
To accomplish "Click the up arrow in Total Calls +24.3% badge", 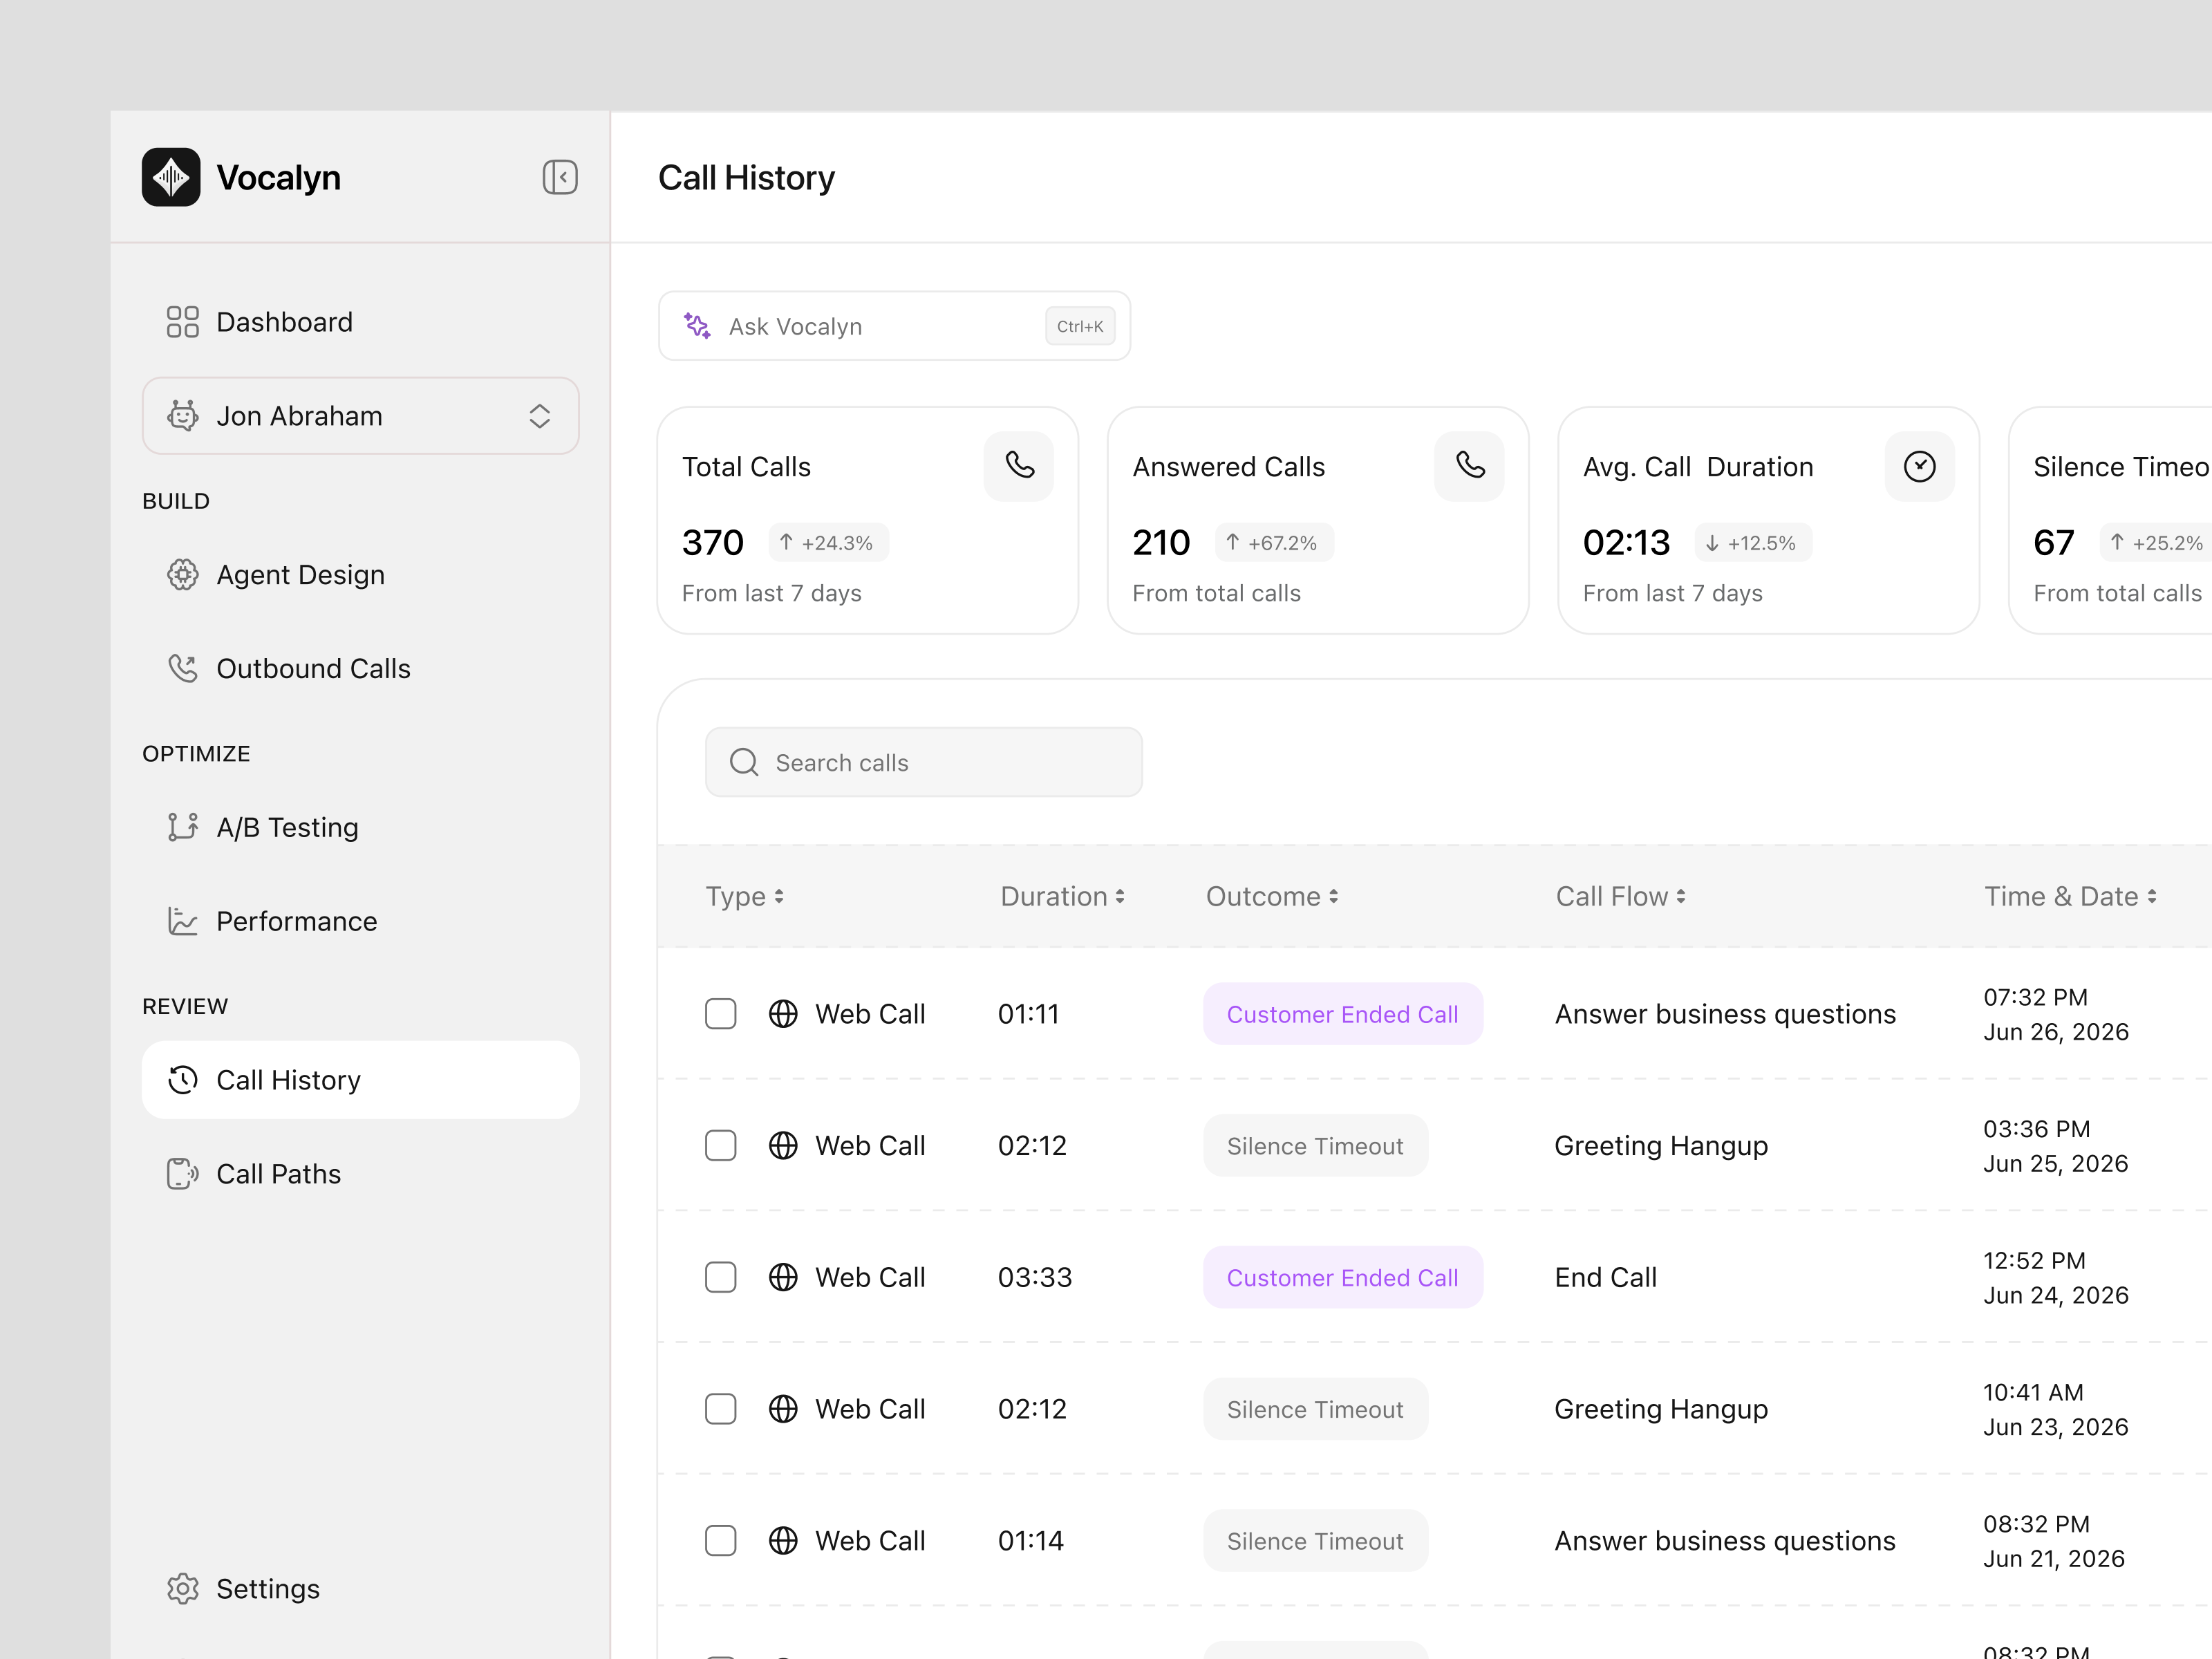I will [x=787, y=543].
